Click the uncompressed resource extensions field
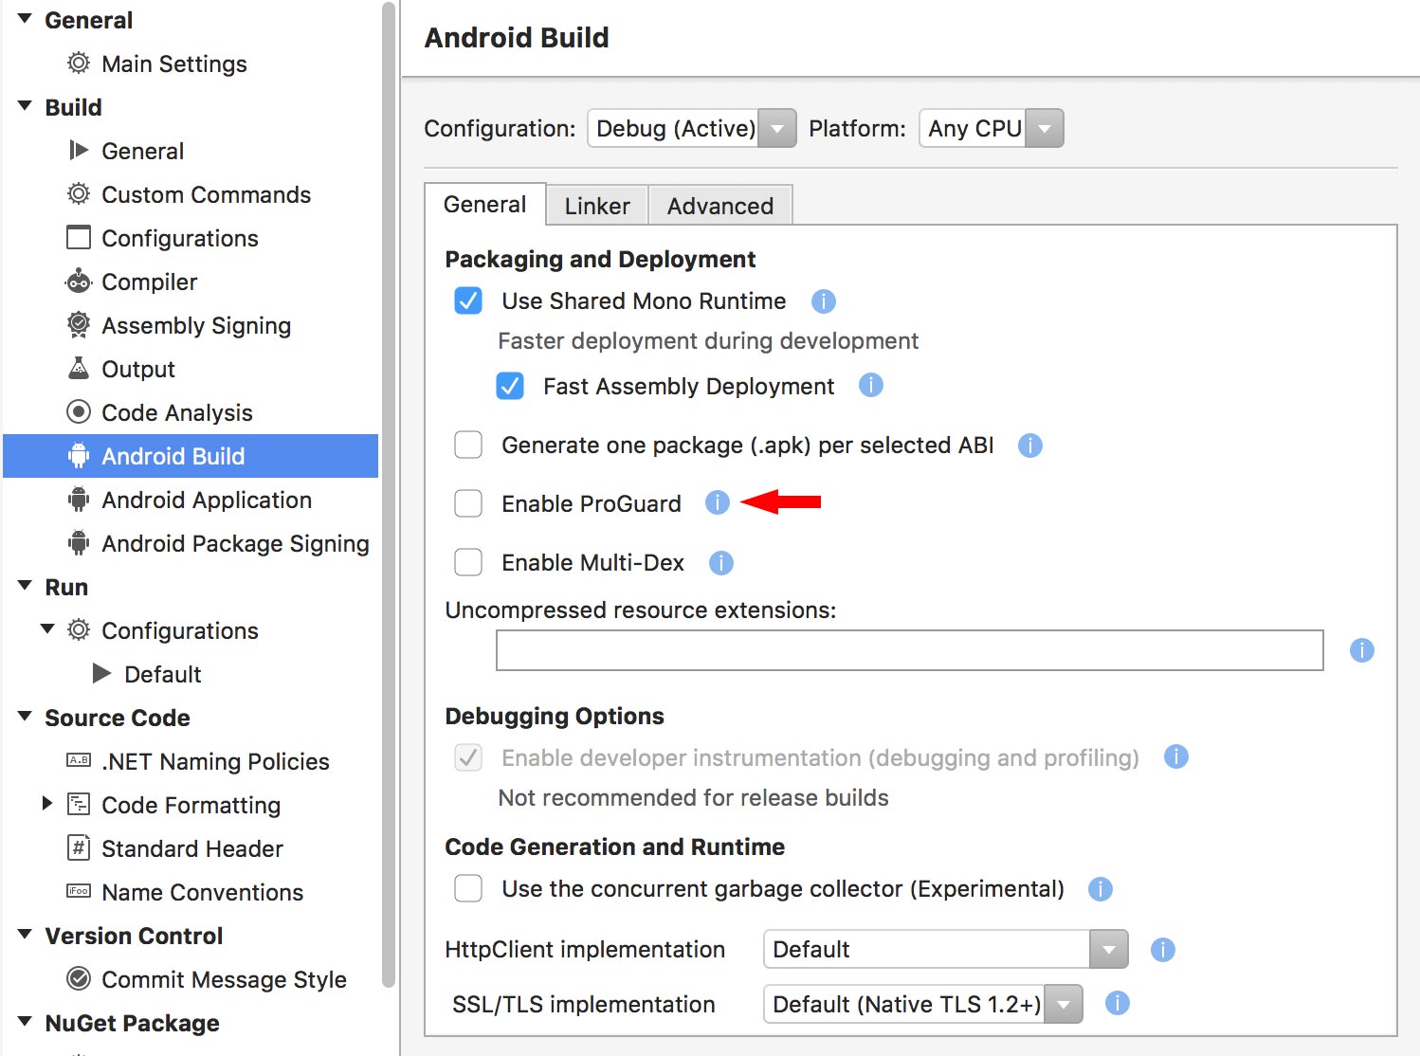Image resolution: width=1420 pixels, height=1056 pixels. [910, 650]
